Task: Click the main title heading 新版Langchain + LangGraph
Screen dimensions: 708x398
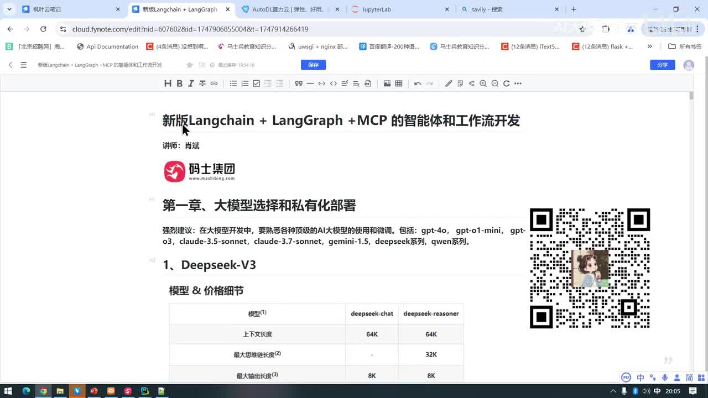Action: point(341,121)
